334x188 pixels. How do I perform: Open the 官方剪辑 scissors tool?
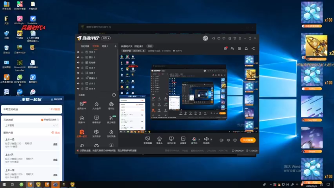[111, 119]
